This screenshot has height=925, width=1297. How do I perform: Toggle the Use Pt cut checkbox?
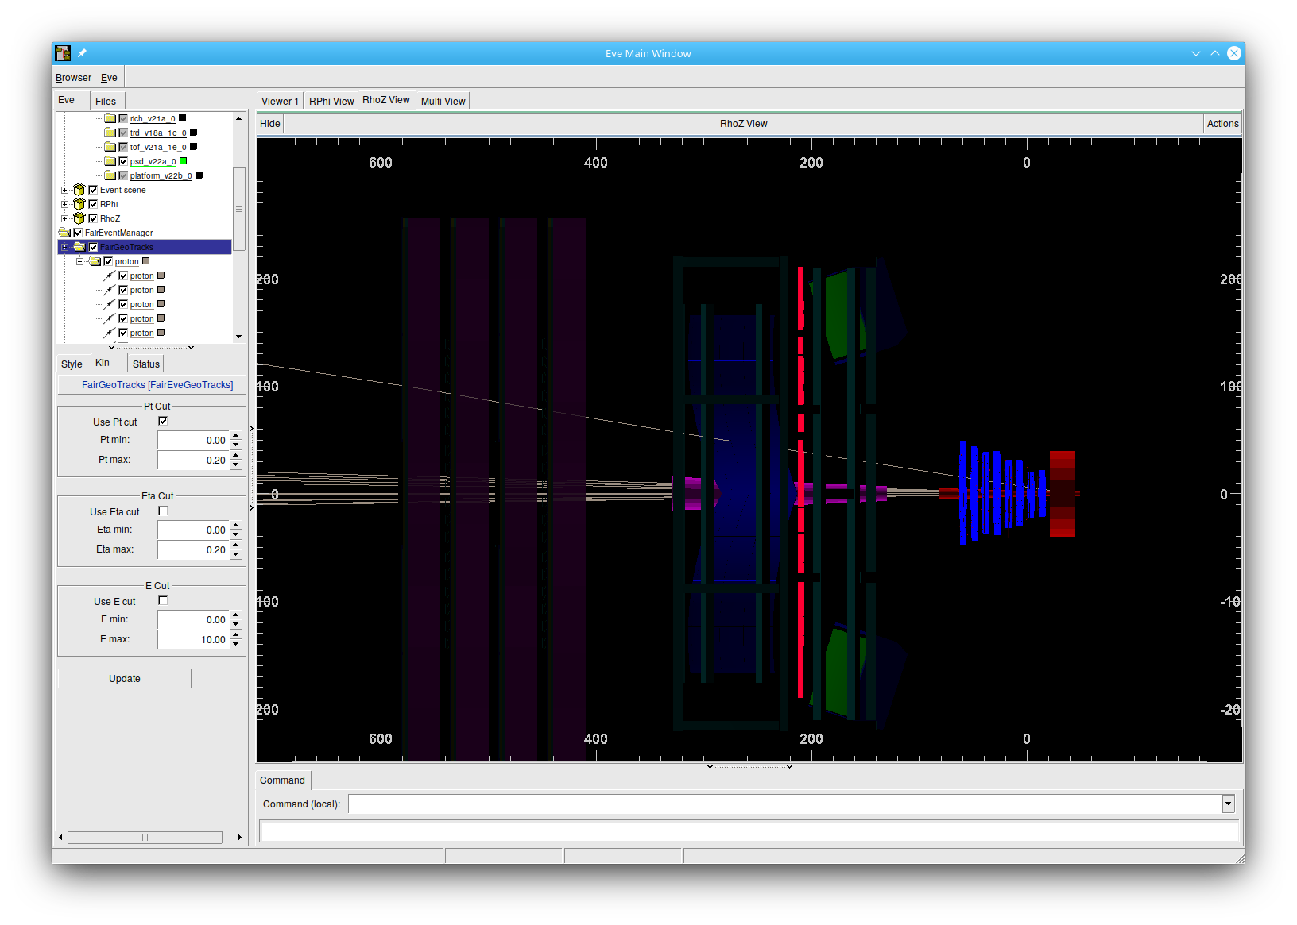pos(163,422)
